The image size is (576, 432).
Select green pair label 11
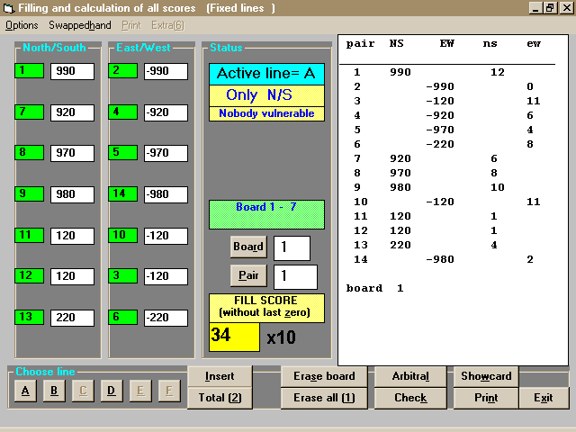(x=29, y=235)
